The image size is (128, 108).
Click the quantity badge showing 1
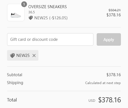[x=24, y=4]
